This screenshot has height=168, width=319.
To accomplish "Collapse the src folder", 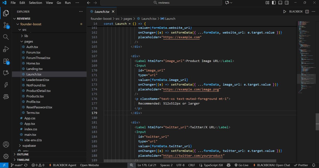I will [x=20, y=30].
